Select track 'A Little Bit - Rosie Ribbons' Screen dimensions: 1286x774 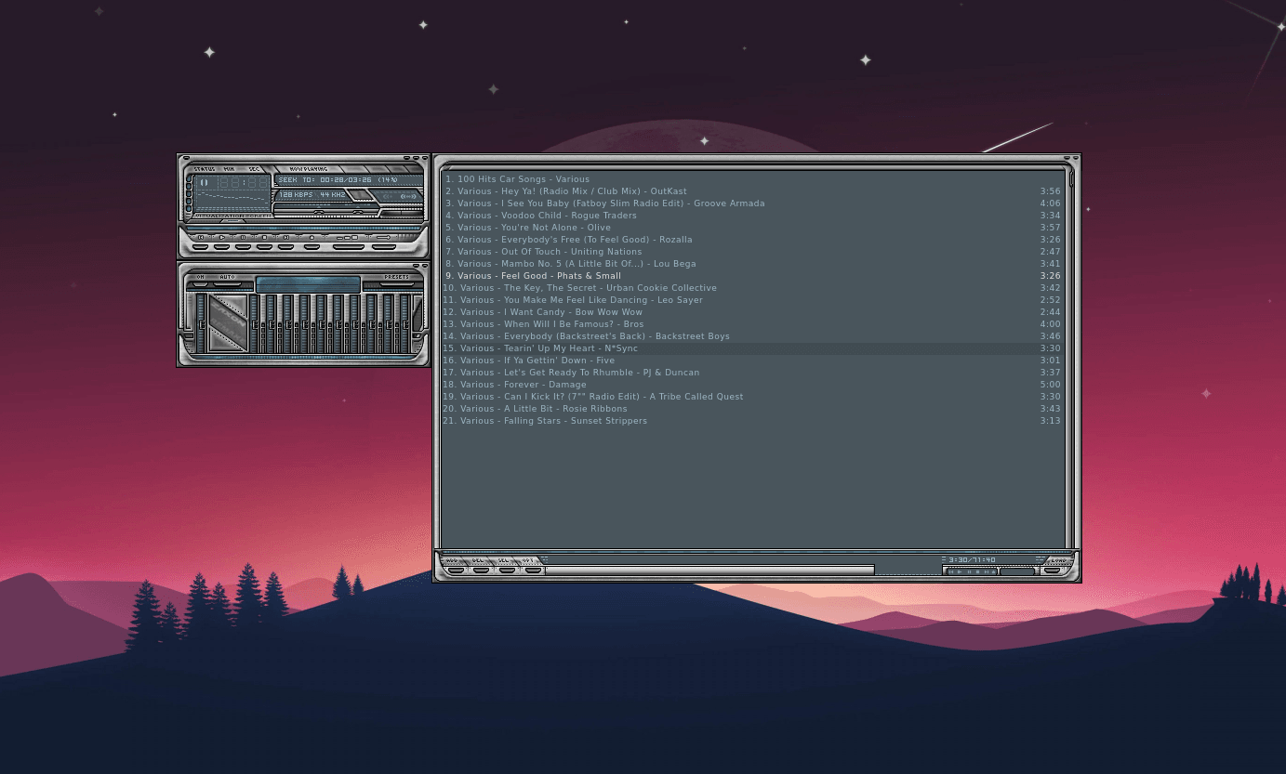tap(752, 409)
